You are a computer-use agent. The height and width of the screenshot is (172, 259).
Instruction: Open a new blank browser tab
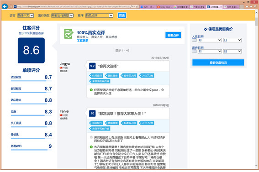(242, 7)
